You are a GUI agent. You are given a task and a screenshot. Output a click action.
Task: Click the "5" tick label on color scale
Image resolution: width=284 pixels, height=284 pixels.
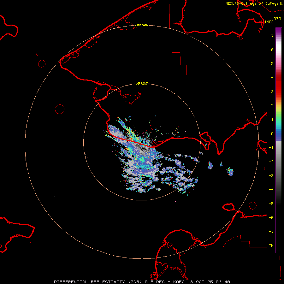272,63
